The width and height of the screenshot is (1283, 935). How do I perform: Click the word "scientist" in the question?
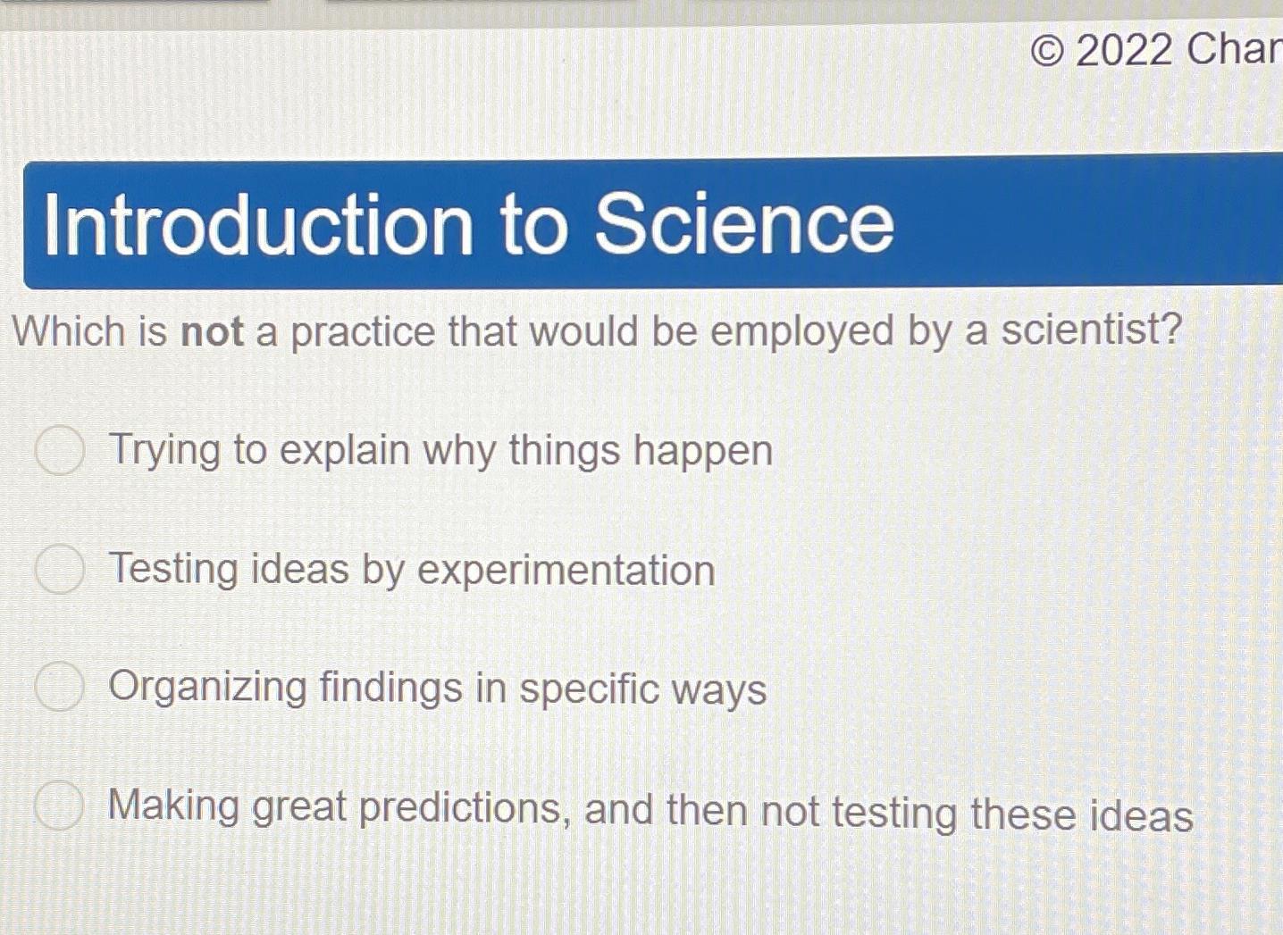click(x=1086, y=331)
